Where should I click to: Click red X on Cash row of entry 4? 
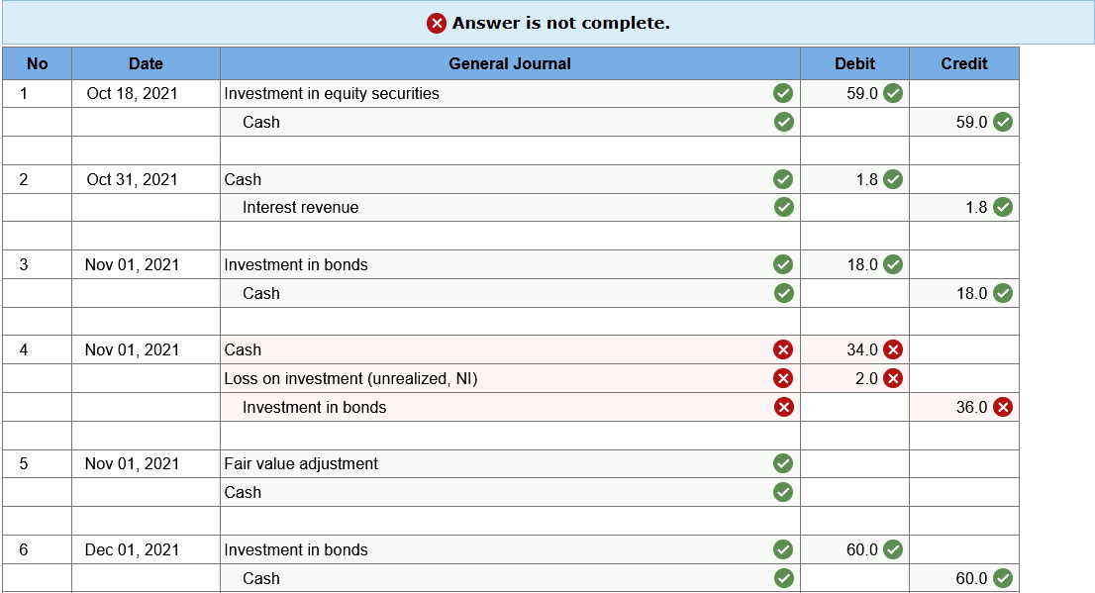783,349
